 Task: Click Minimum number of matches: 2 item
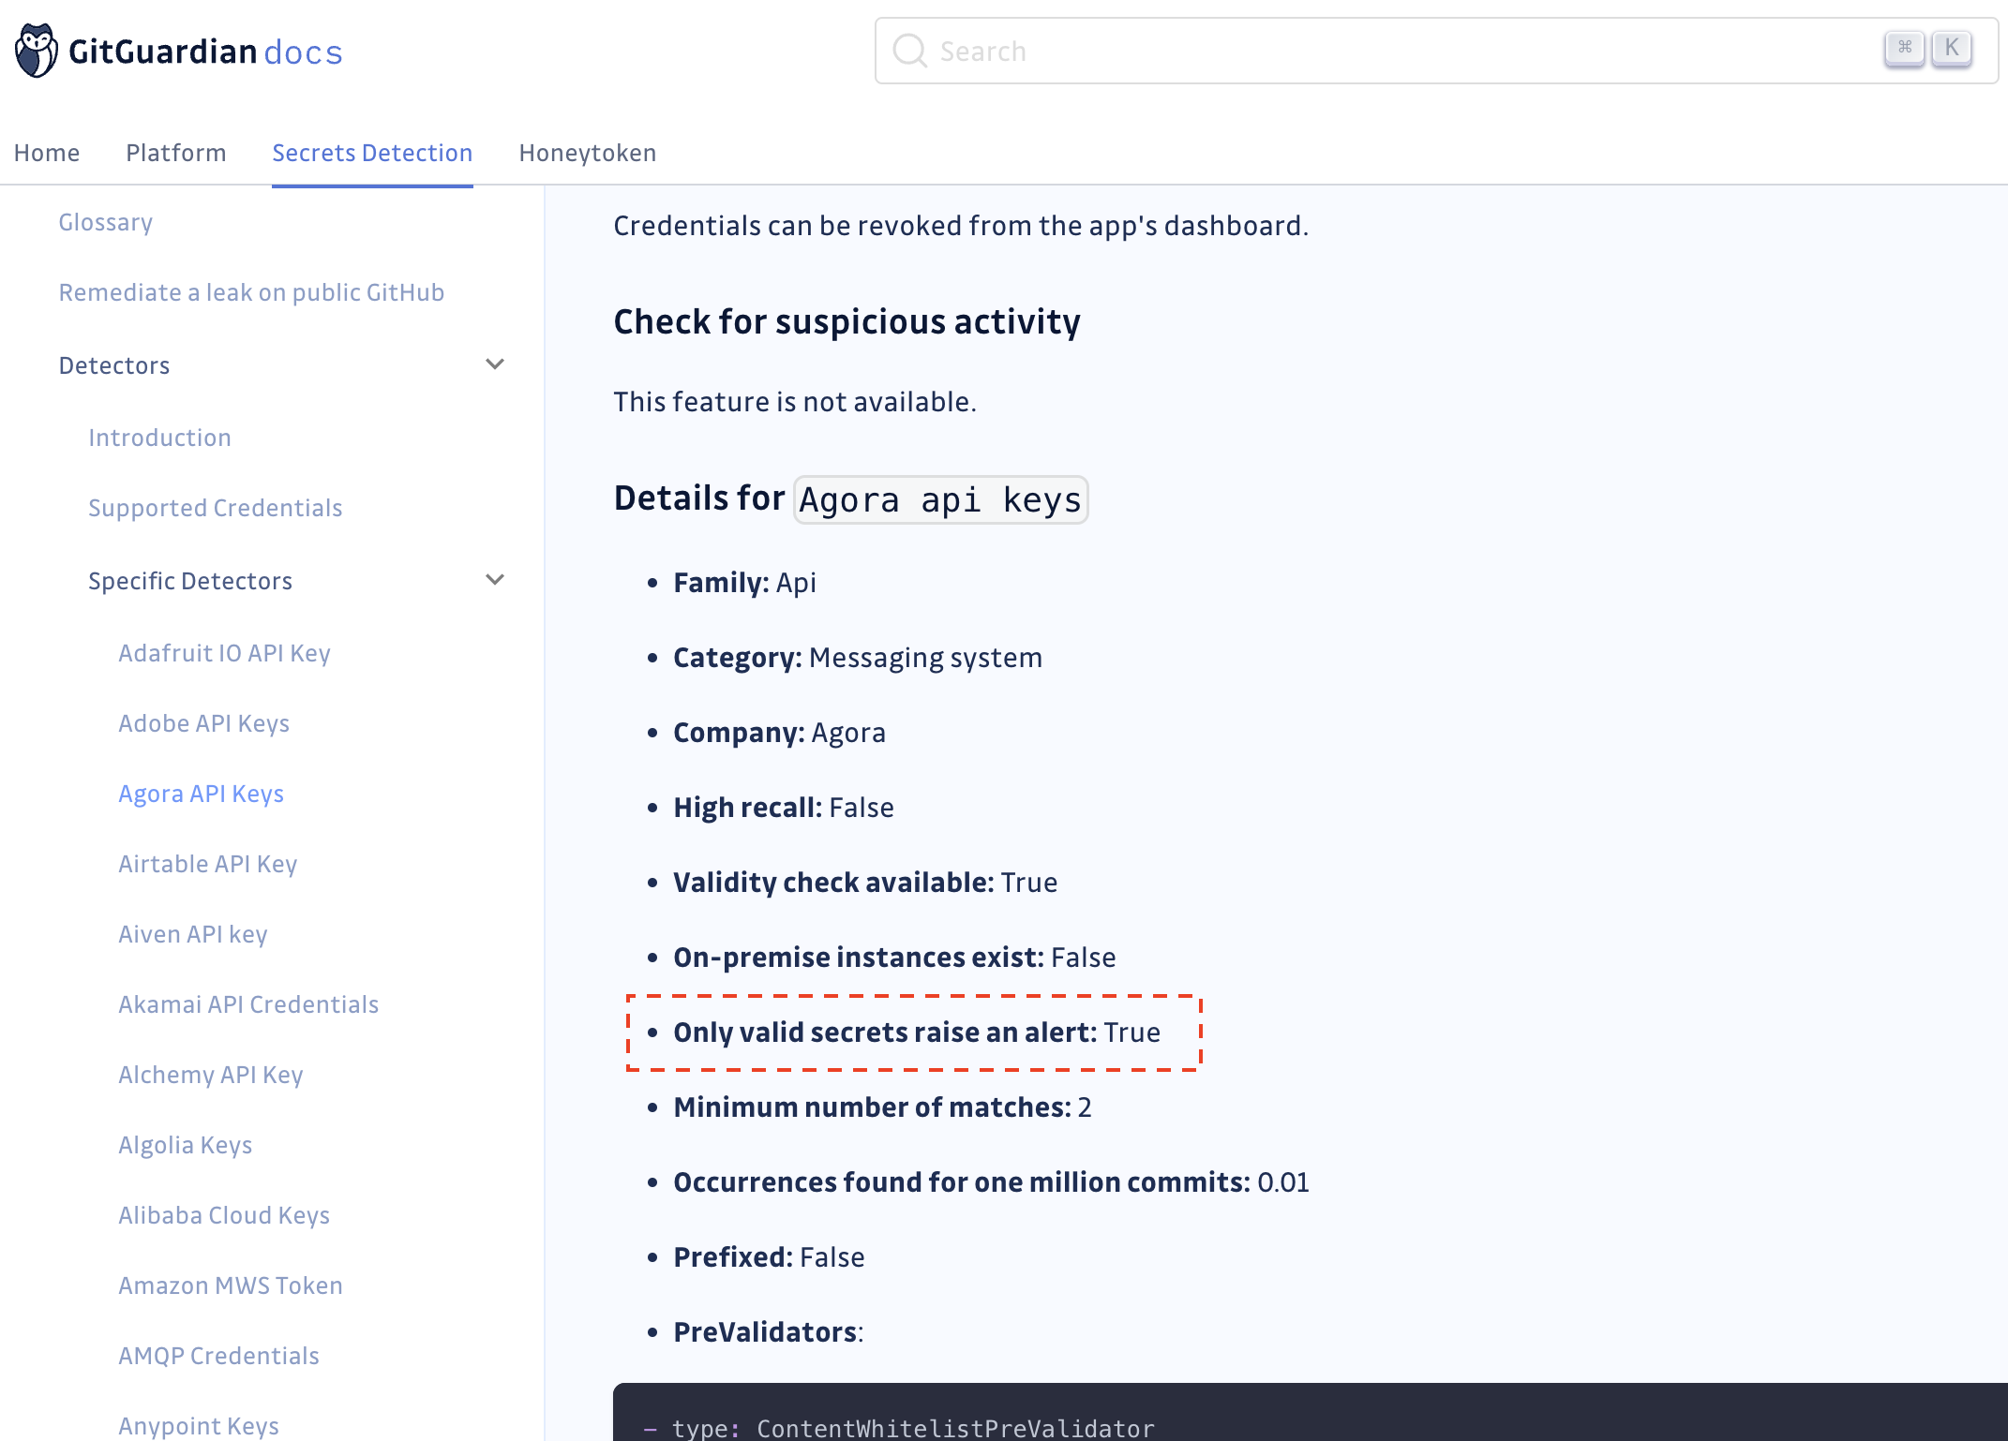(882, 1107)
